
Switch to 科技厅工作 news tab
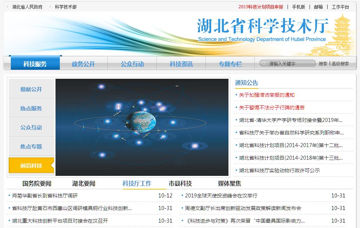pos(137,183)
